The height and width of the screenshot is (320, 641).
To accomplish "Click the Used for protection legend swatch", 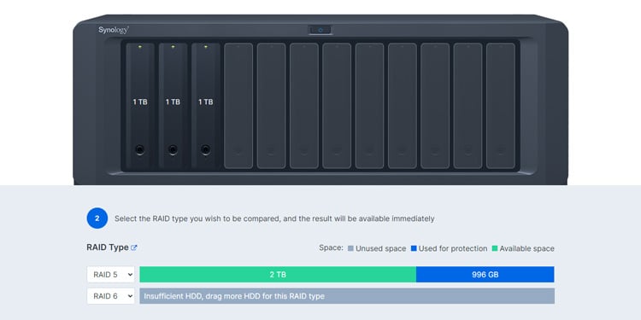I will [x=414, y=248].
